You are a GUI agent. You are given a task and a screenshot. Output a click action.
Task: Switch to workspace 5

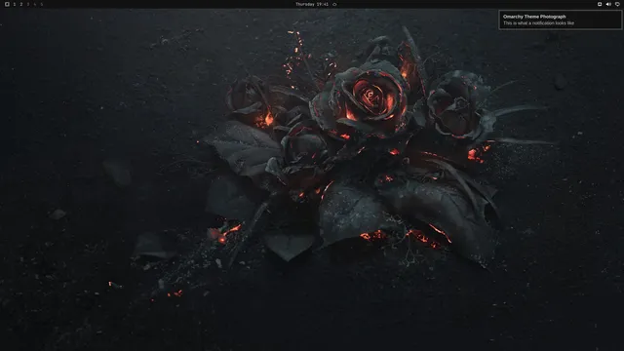pos(41,4)
